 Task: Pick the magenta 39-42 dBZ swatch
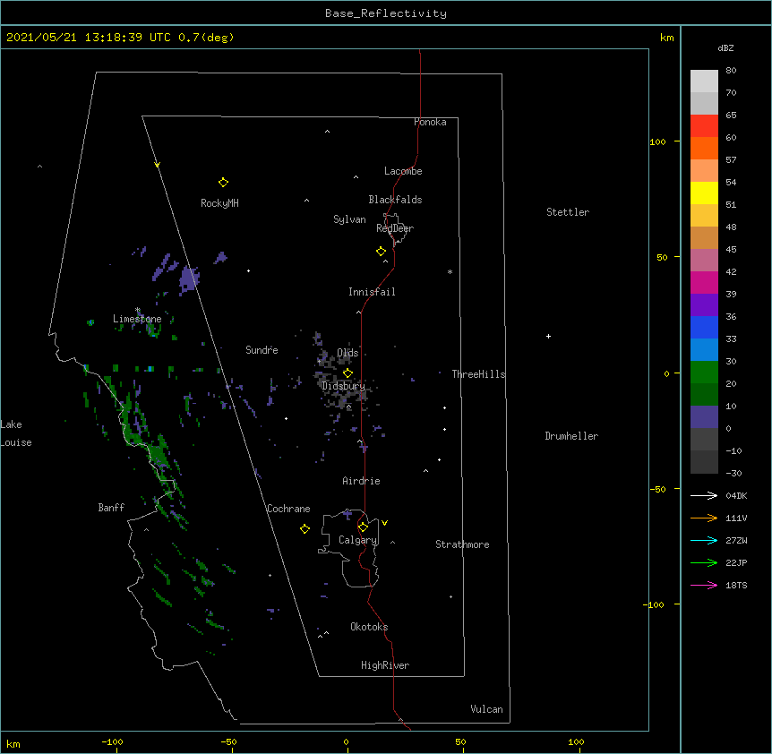coord(704,282)
